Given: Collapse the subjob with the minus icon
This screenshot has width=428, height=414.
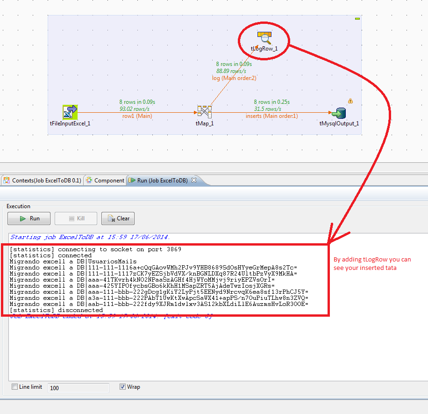Looking at the screenshot, I should pos(357,19).
